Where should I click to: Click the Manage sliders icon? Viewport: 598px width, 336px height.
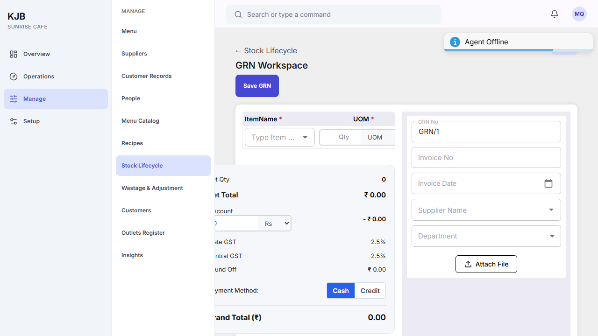[x=14, y=99]
